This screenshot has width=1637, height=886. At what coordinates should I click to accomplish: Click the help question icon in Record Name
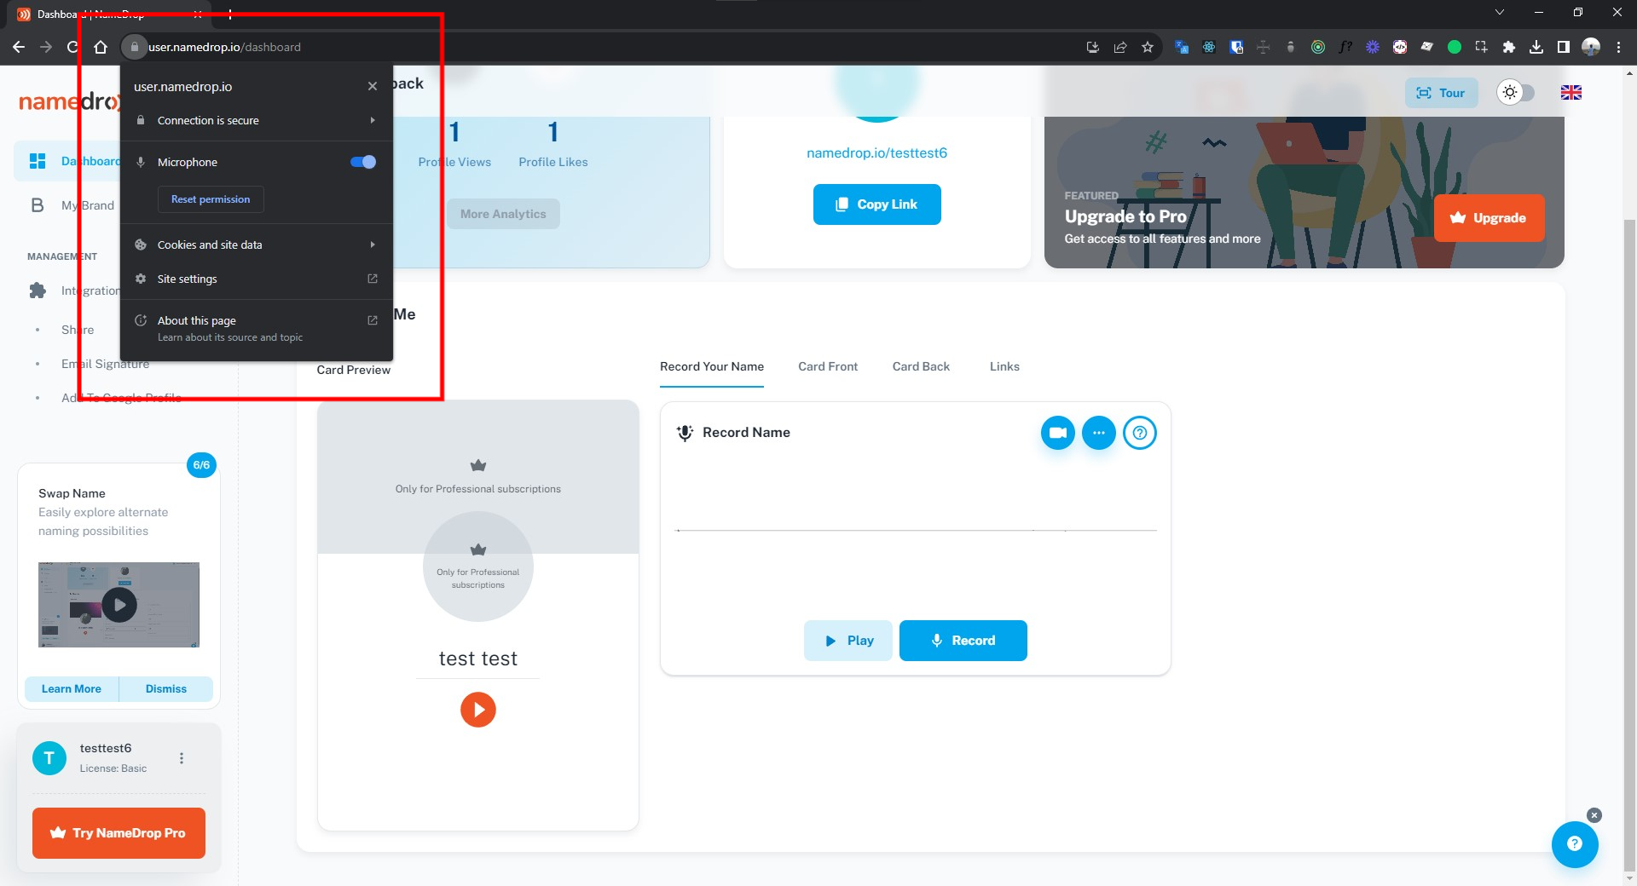click(x=1140, y=433)
